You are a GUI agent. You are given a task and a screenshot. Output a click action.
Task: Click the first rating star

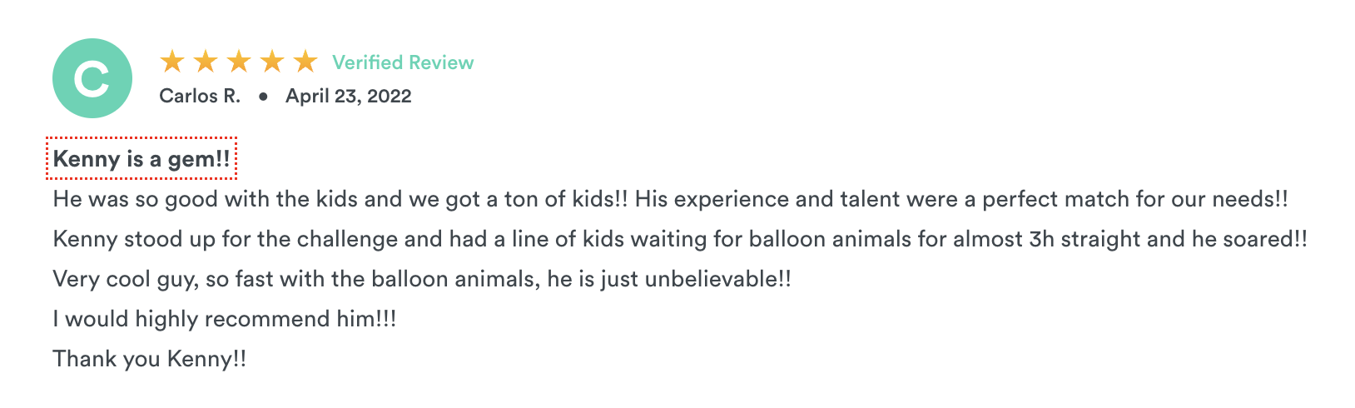tap(172, 61)
